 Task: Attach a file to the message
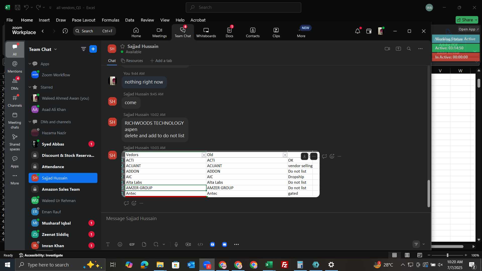pos(144,244)
